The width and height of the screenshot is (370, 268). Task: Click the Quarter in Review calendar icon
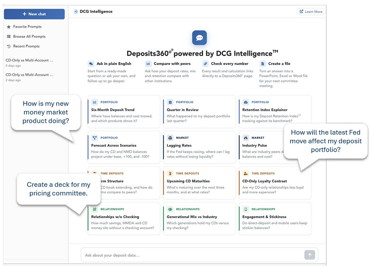click(170, 102)
